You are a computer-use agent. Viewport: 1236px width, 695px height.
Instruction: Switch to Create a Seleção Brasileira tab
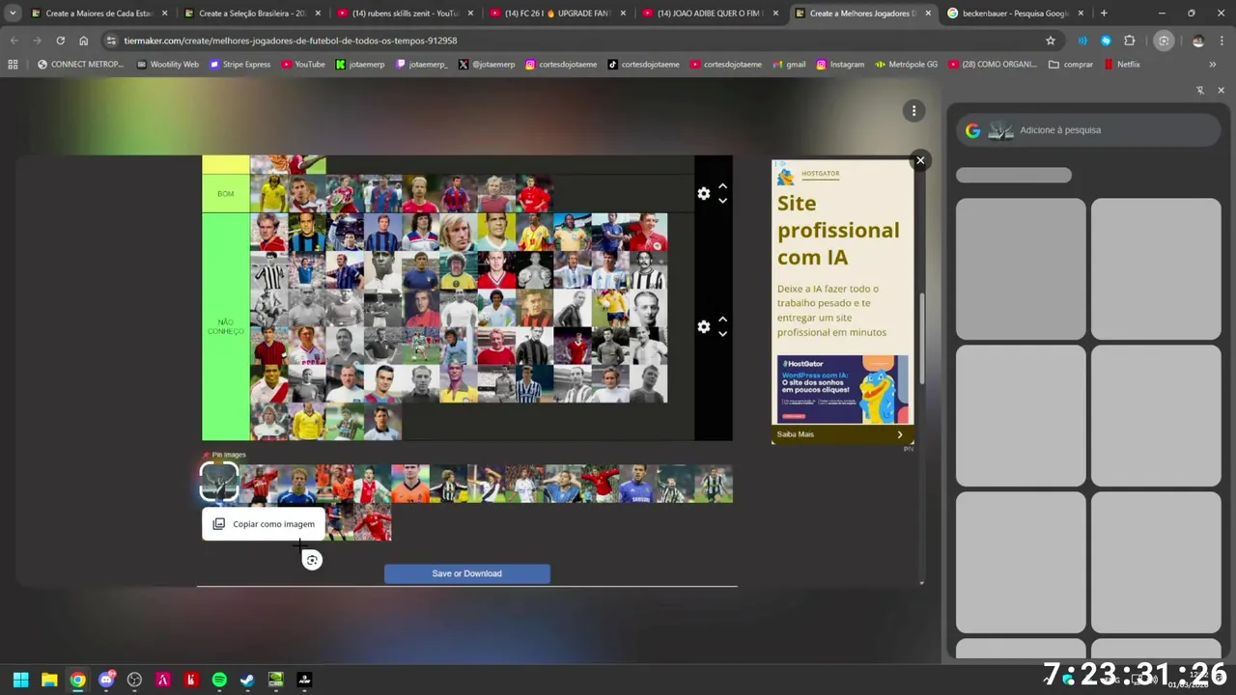pos(252,14)
